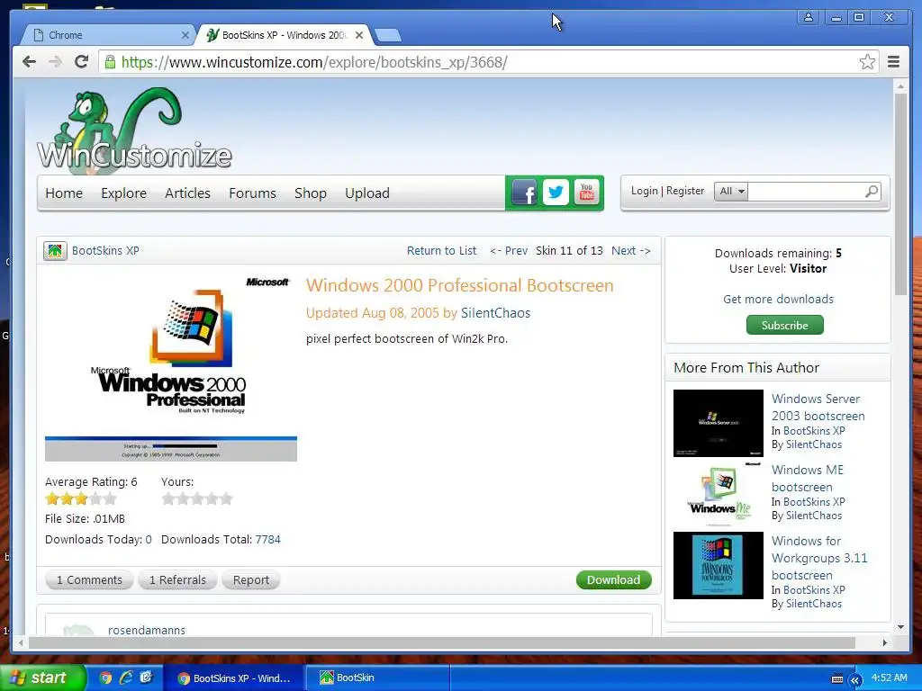Open a new tab
922x691 pixels.
click(x=388, y=36)
